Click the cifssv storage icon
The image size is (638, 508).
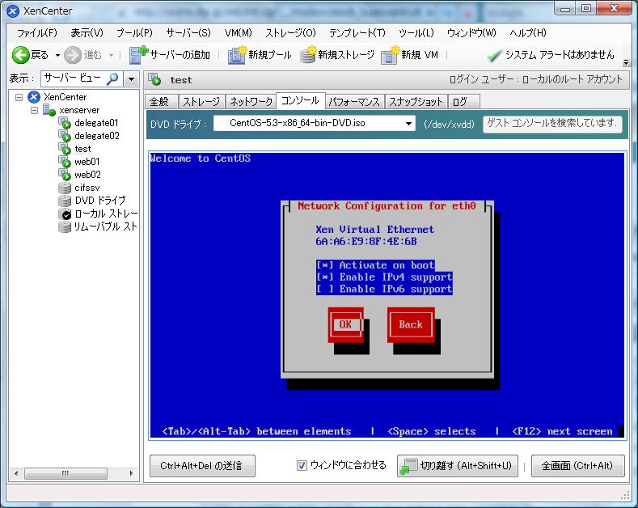[x=65, y=188]
